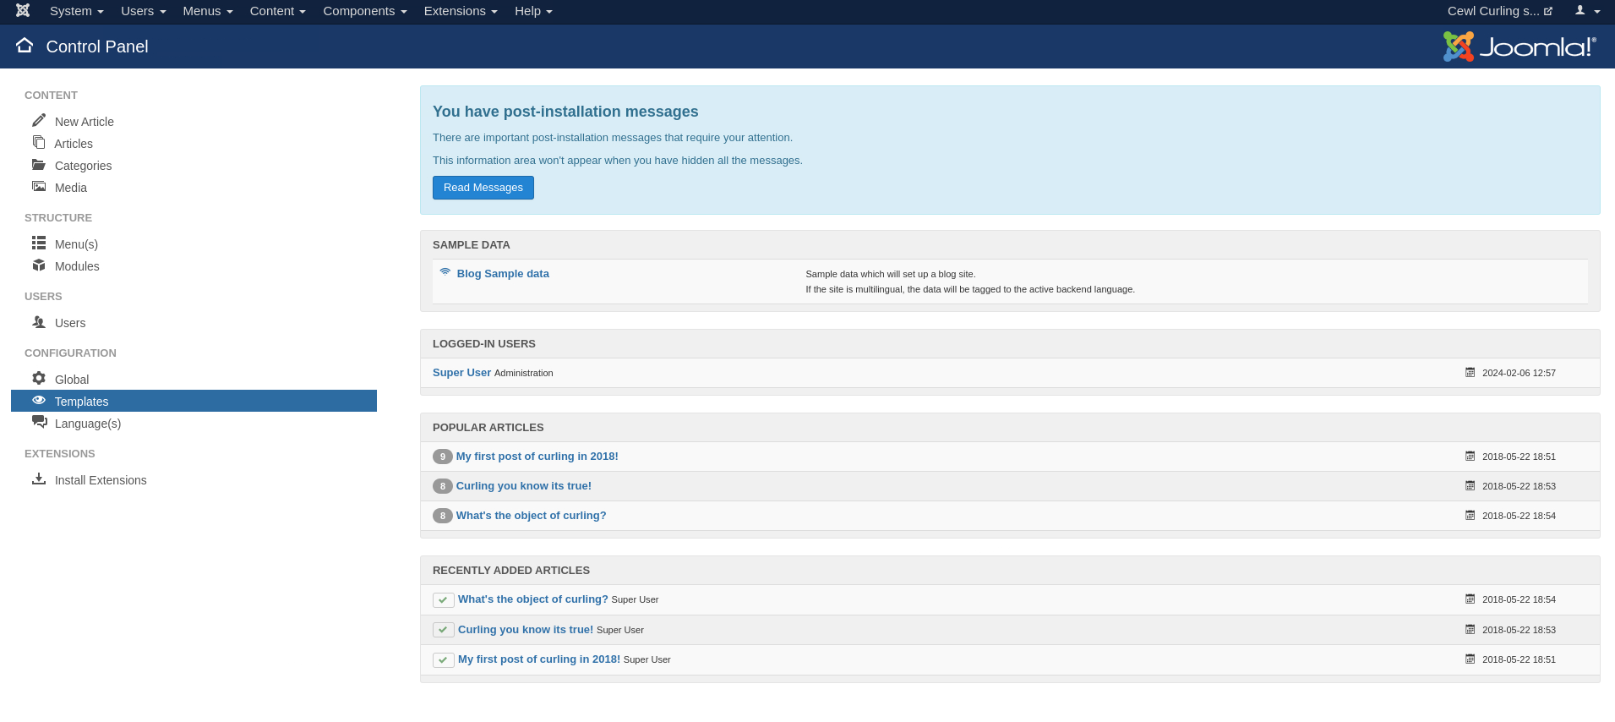The width and height of the screenshot is (1615, 722).
Task: Open recently added 'What's the object of curling?' article
Action: click(533, 599)
